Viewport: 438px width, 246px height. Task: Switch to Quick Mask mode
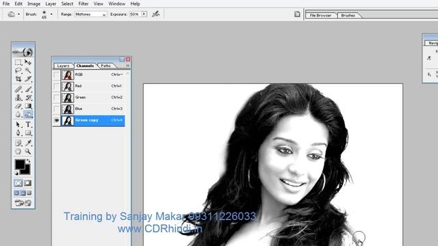click(x=27, y=183)
